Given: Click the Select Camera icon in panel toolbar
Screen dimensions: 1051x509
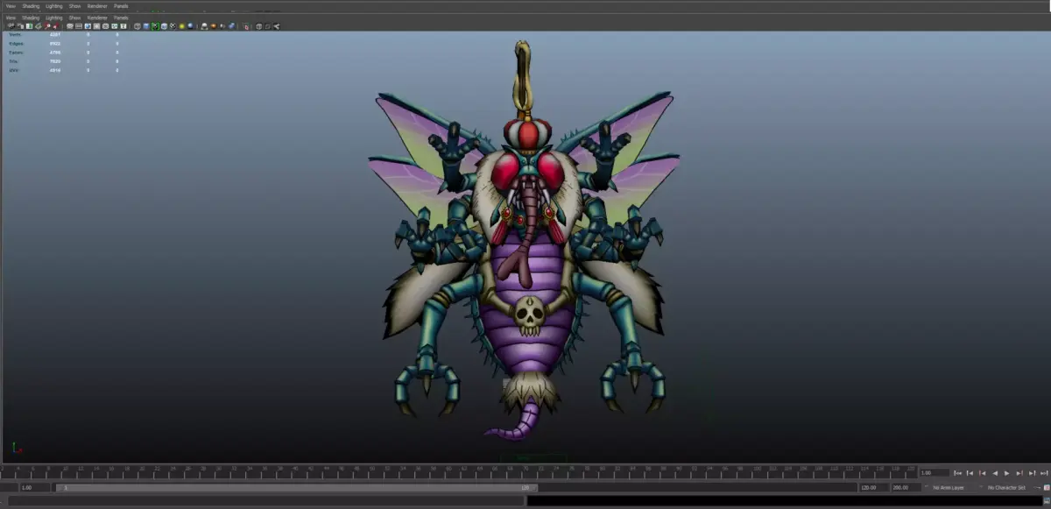Looking at the screenshot, I should click(11, 26).
